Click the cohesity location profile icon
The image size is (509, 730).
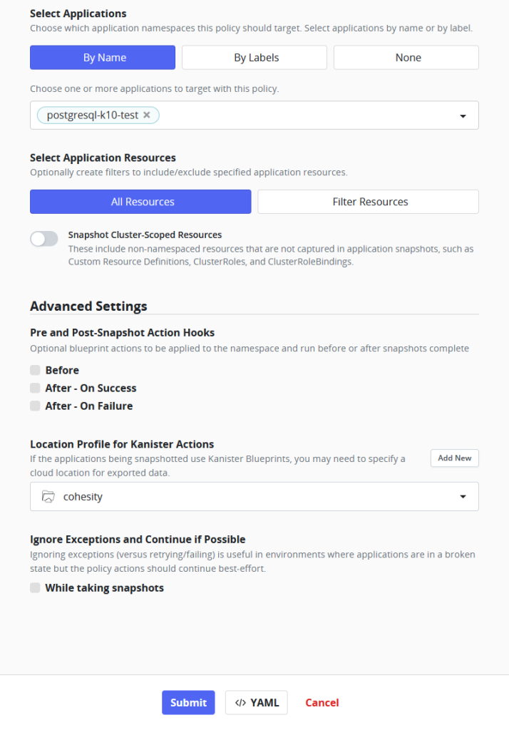pyautogui.click(x=48, y=497)
